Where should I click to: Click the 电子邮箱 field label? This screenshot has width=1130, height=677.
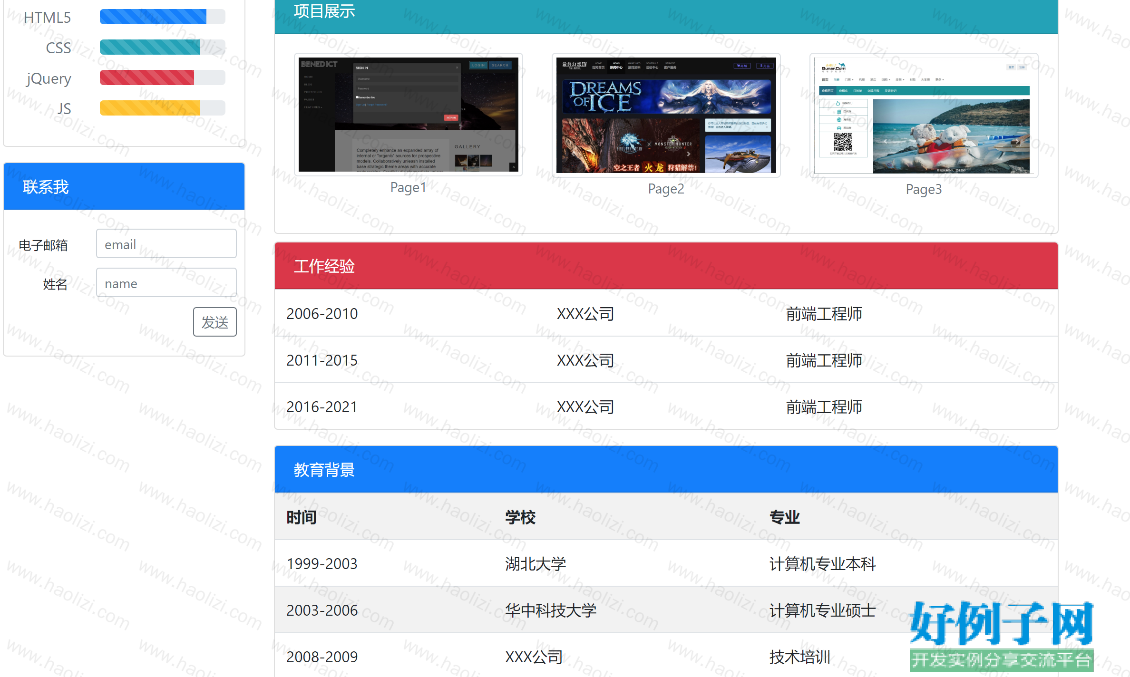pos(43,245)
